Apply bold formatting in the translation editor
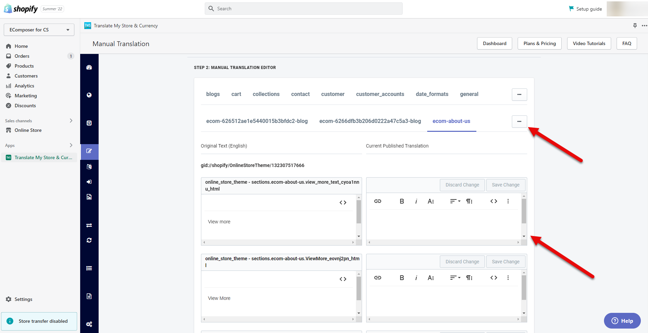Viewport: 648px width, 333px height. (x=402, y=201)
